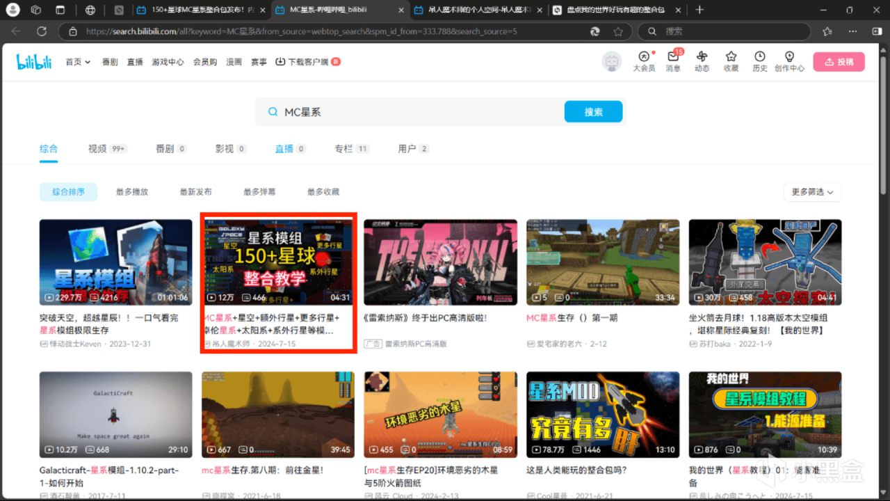
Task: Open 赛事 in the top navigation
Action: (259, 62)
